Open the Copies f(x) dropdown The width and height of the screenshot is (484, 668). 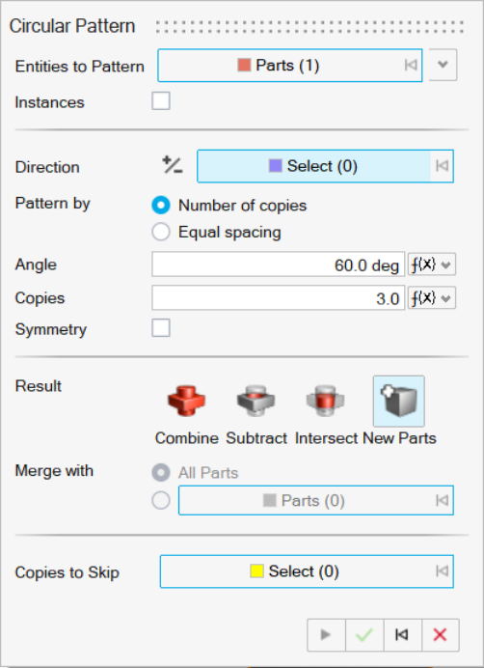click(432, 297)
